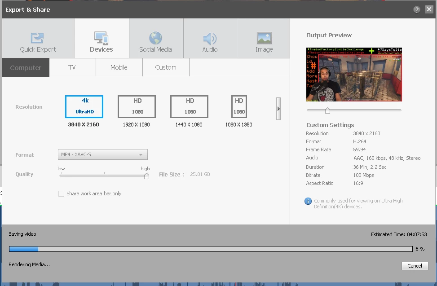Click the Image picture icon
This screenshot has height=286, width=437.
click(x=264, y=38)
